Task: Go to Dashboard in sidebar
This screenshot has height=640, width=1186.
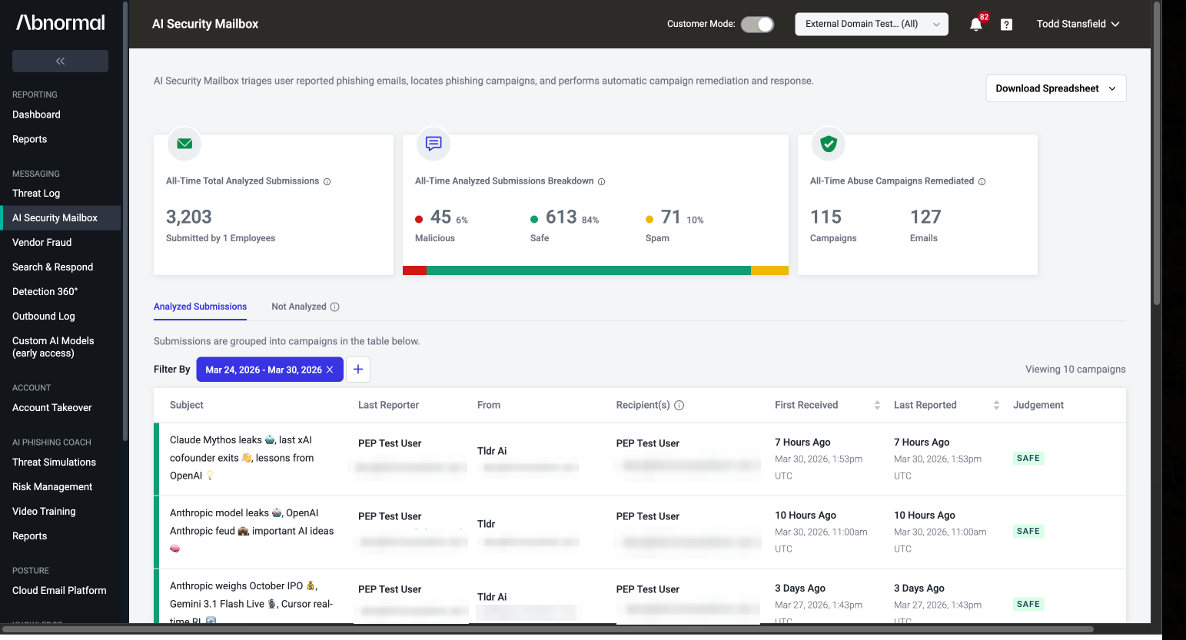Action: coord(36,114)
